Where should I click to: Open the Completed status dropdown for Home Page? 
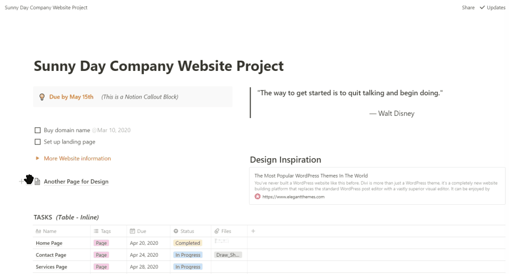[188, 243]
